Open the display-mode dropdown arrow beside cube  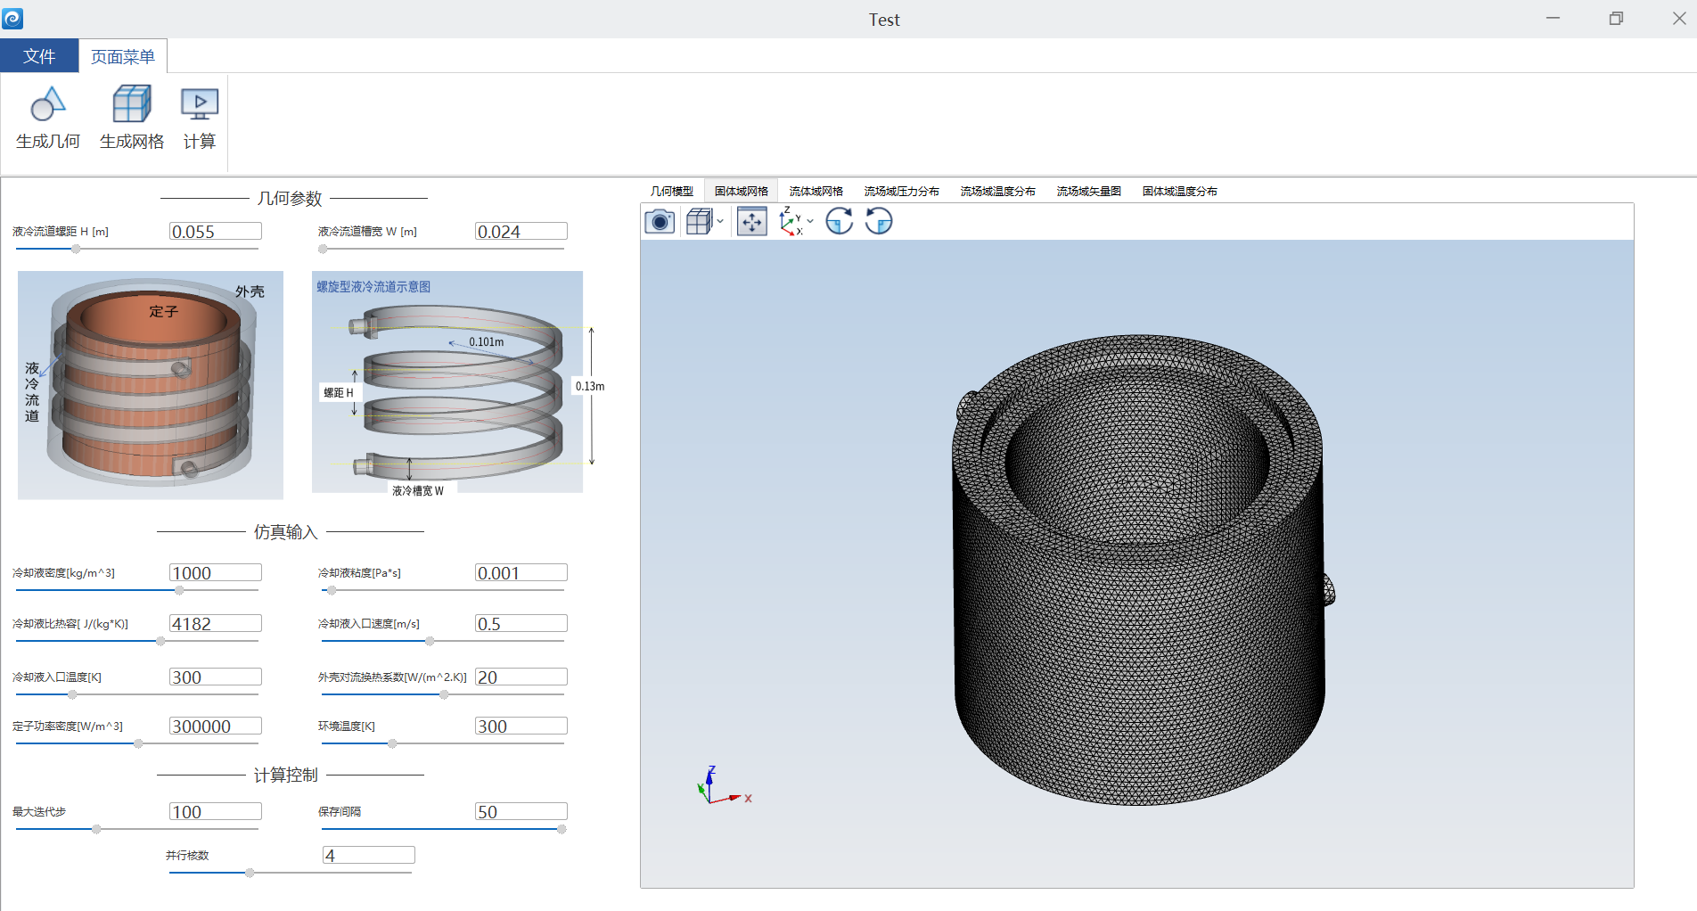(x=720, y=221)
